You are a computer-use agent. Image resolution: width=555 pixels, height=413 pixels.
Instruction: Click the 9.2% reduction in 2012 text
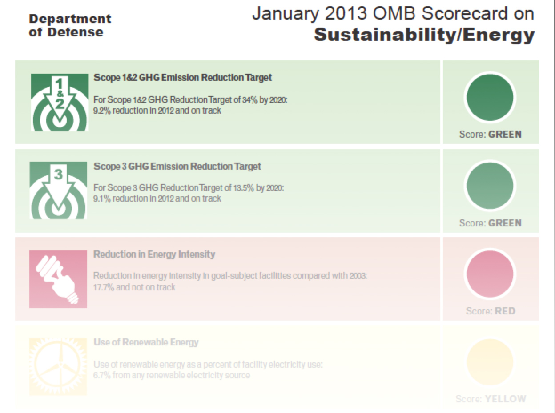pyautogui.click(x=157, y=111)
